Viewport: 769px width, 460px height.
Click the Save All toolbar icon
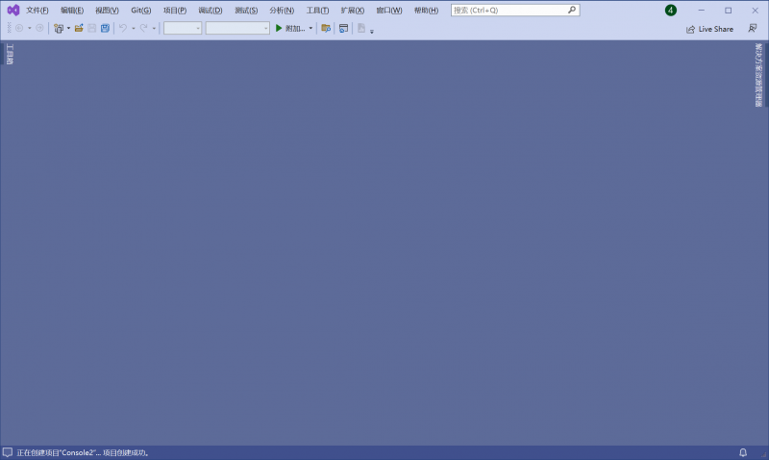(x=104, y=28)
